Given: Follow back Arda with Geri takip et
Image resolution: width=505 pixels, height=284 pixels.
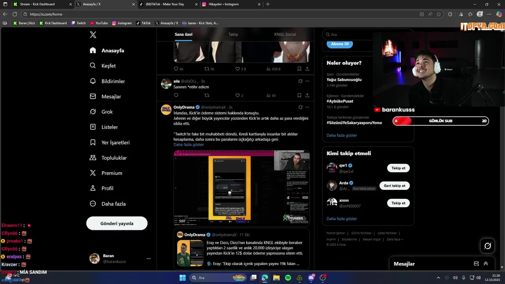Looking at the screenshot, I should click(x=395, y=185).
